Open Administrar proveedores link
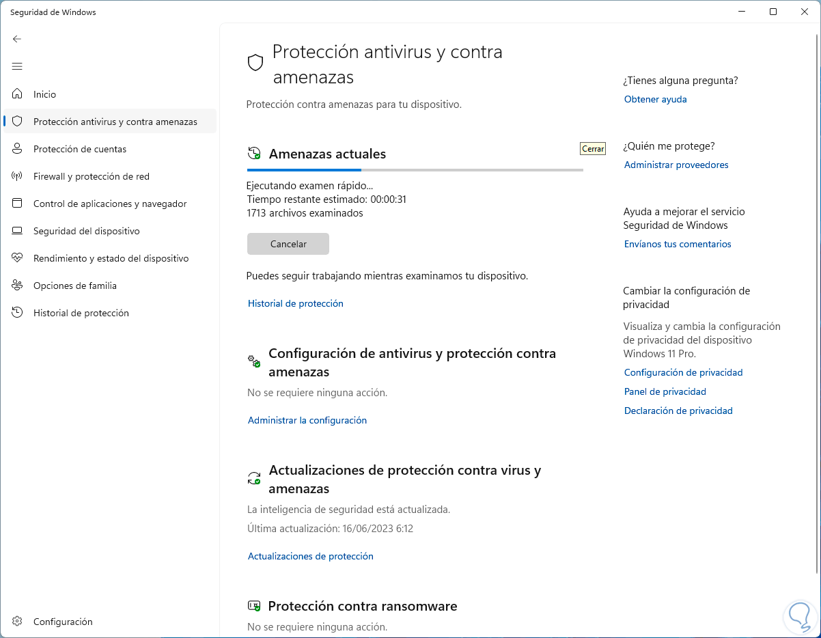Image resolution: width=821 pixels, height=638 pixels. point(676,165)
